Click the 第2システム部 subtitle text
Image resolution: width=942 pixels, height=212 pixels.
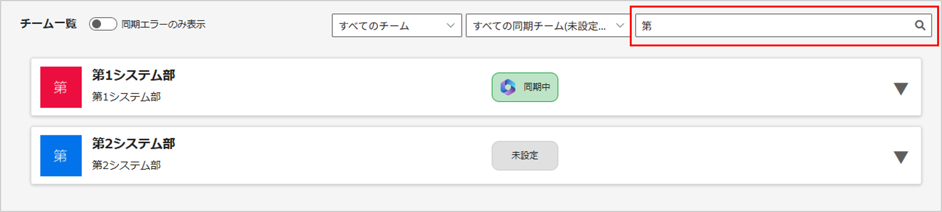click(x=126, y=165)
